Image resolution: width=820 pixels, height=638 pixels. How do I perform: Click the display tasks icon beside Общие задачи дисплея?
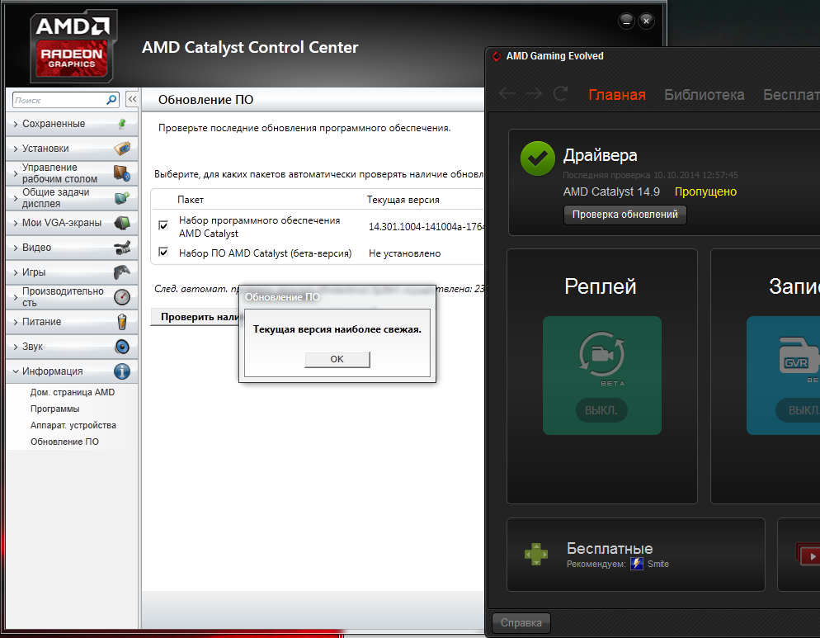(122, 198)
